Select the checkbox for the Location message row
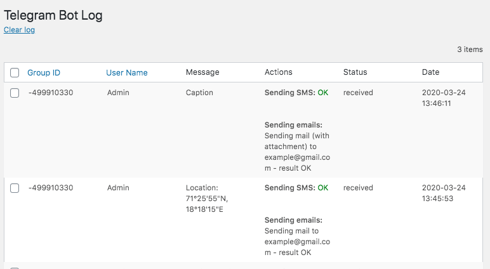The height and width of the screenshot is (269, 490). [x=15, y=188]
